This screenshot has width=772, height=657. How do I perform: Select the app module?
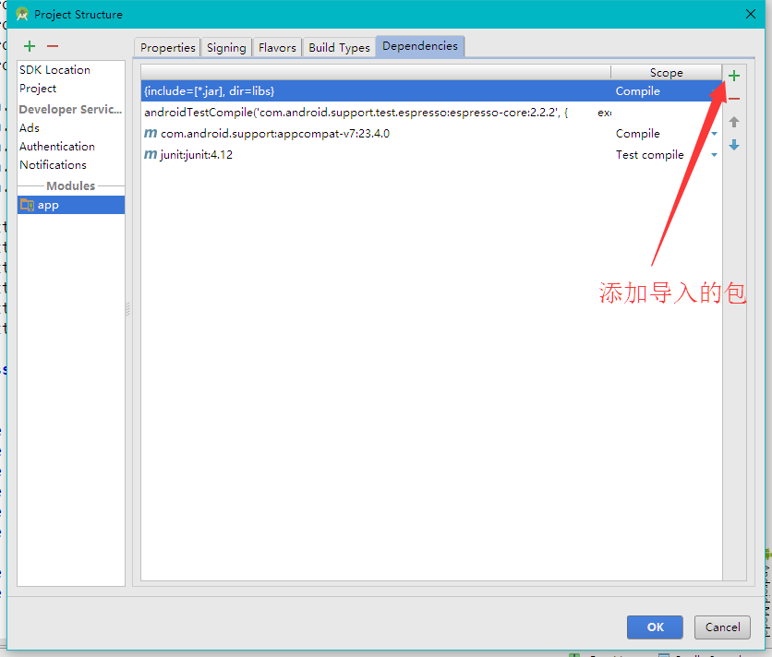tap(71, 205)
